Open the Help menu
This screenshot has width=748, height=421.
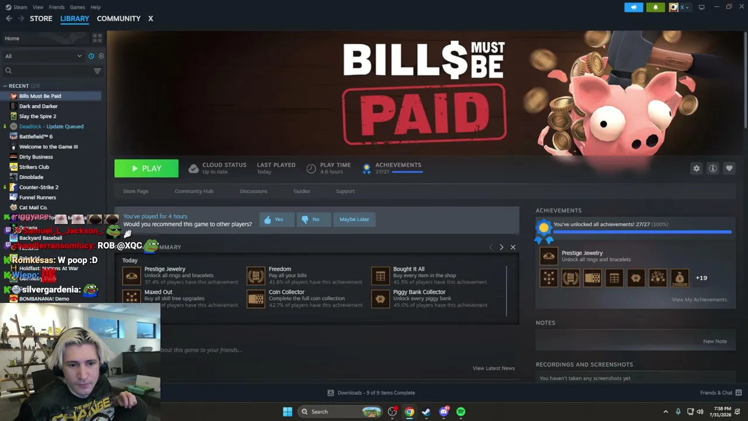[x=96, y=7]
